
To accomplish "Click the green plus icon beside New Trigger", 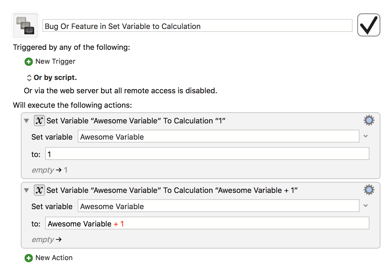I will [x=28, y=61].
